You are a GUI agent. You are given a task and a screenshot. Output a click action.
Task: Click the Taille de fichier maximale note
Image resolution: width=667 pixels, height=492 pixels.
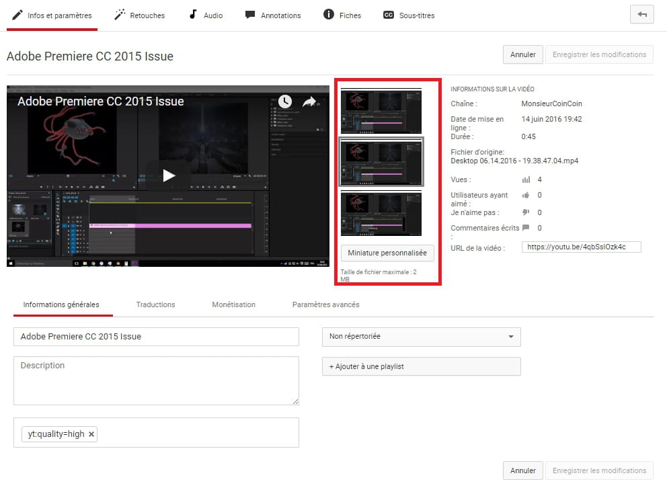[378, 276]
